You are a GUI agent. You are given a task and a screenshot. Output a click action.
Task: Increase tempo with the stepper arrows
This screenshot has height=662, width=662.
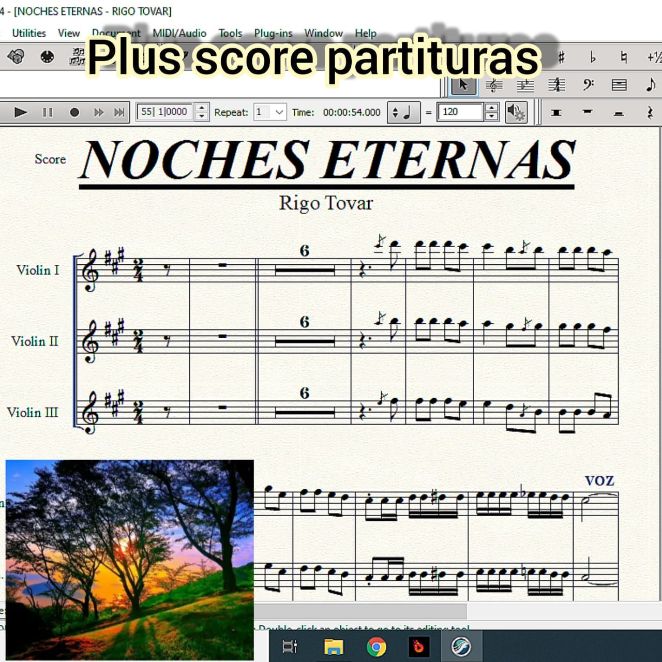pyautogui.click(x=492, y=108)
